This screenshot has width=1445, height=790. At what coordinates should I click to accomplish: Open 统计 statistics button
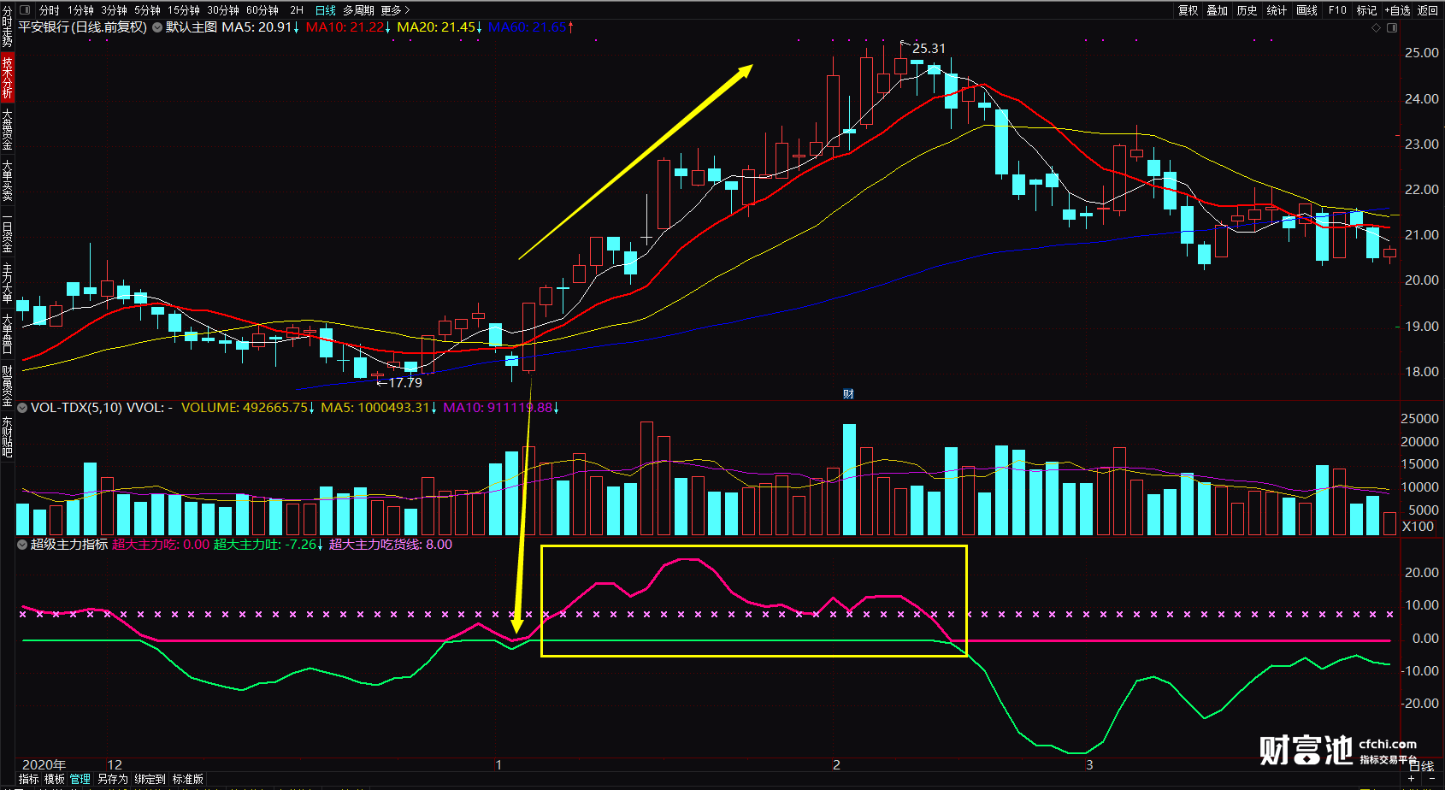1277,10
